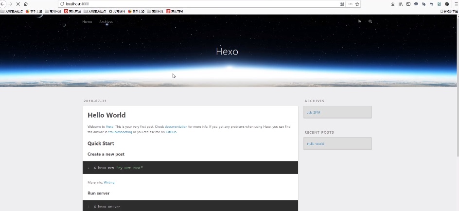459x211 pixels.
Task: Open the Hello World post title
Action: [x=106, y=115]
